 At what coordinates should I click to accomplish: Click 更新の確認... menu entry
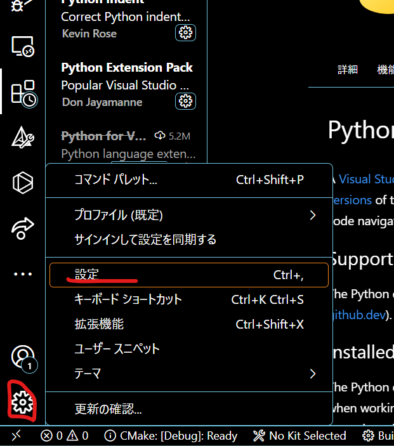(x=189, y=409)
